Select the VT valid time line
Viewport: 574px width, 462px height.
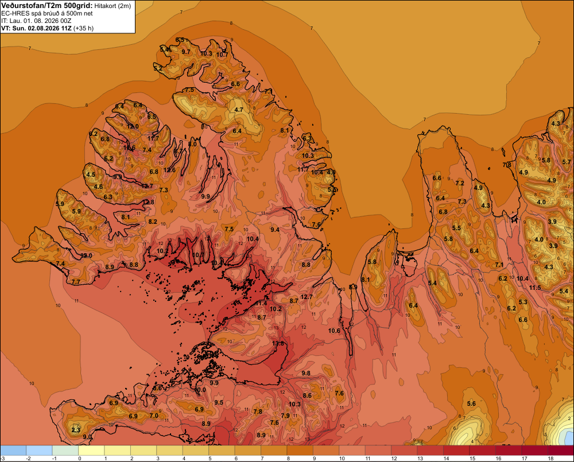click(47, 28)
